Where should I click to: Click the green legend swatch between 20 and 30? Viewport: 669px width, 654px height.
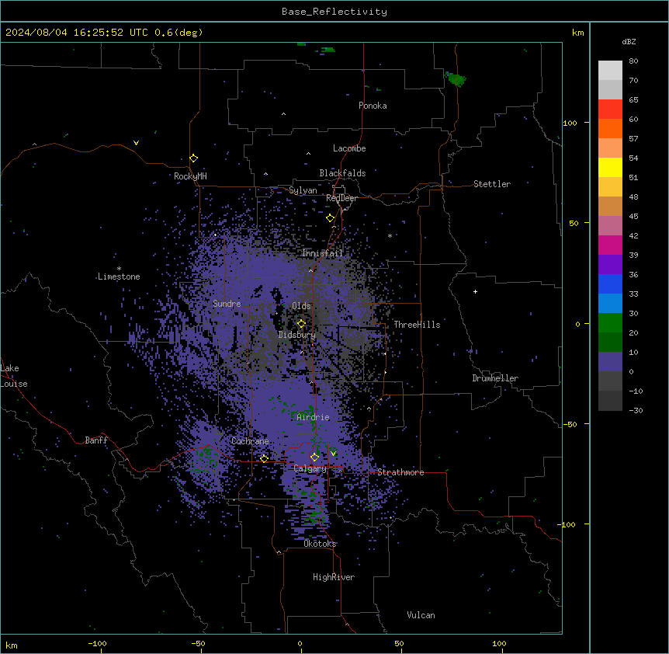(x=610, y=323)
